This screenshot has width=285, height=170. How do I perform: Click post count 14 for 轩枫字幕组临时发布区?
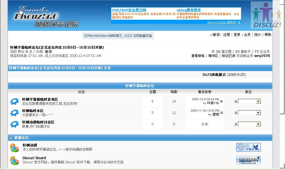click(174, 101)
